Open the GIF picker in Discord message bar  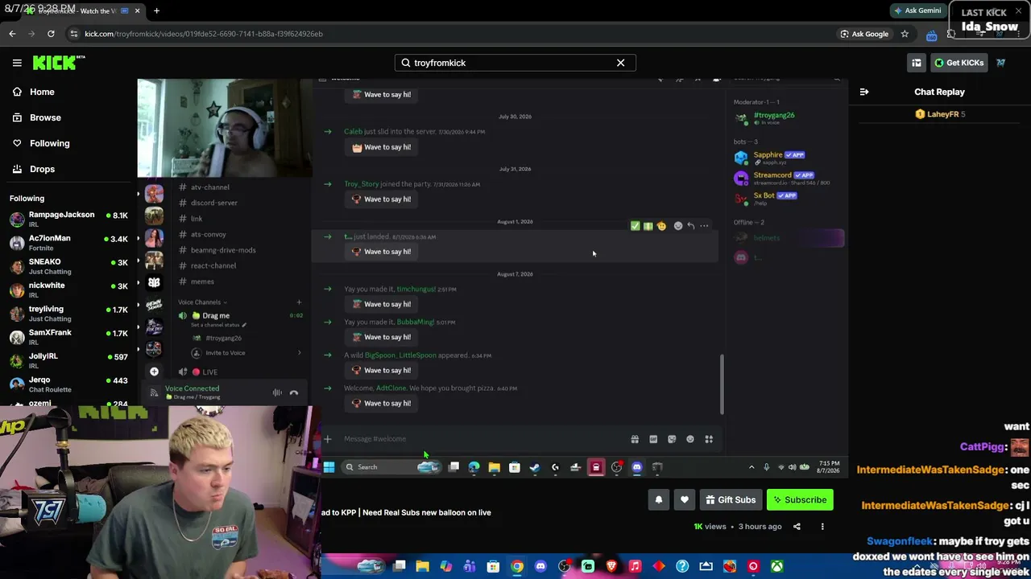(653, 439)
